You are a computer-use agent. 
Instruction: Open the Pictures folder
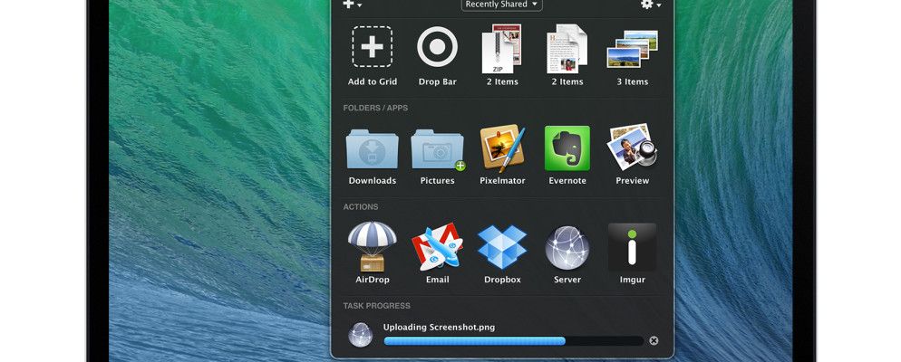437,148
